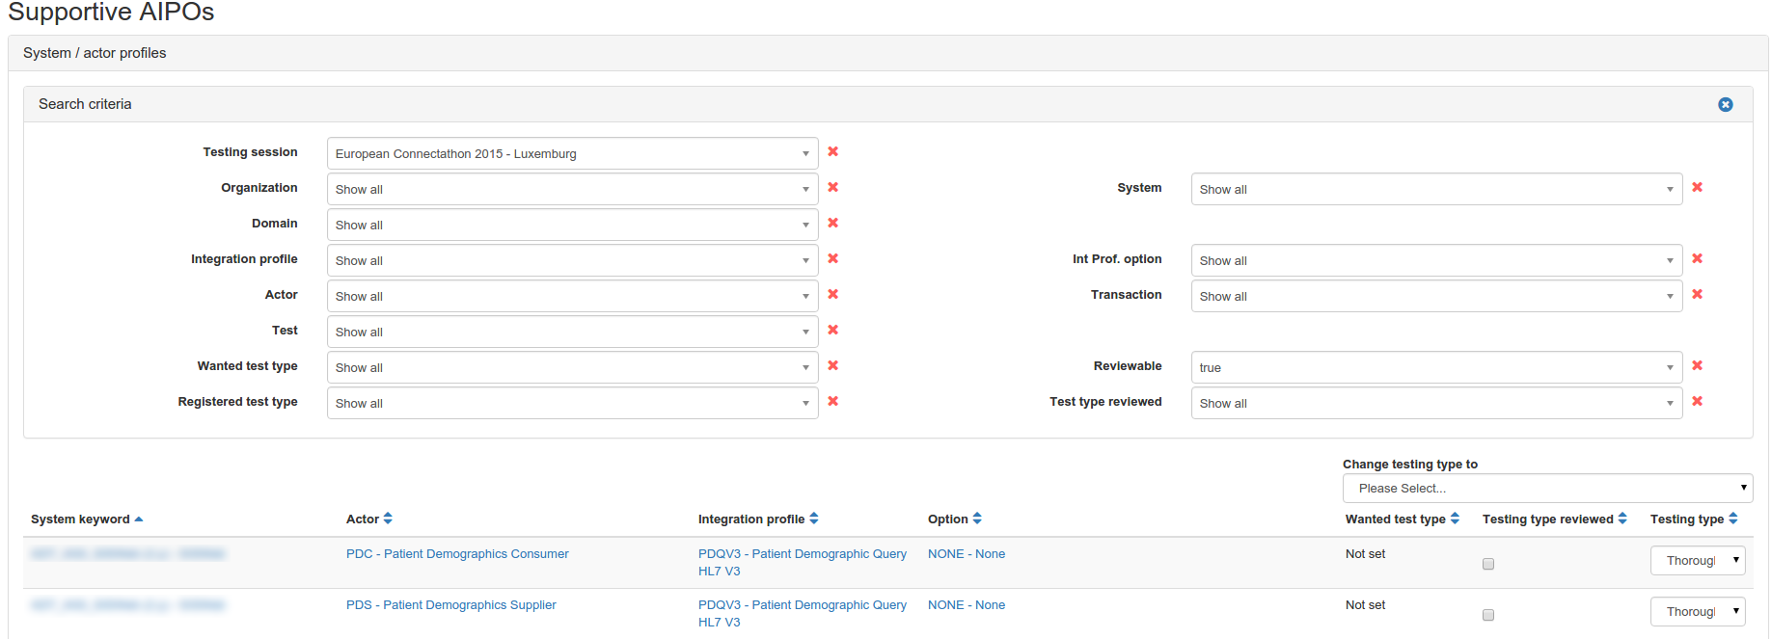
Task: Sort table by Testing type arrows
Action: (1733, 519)
